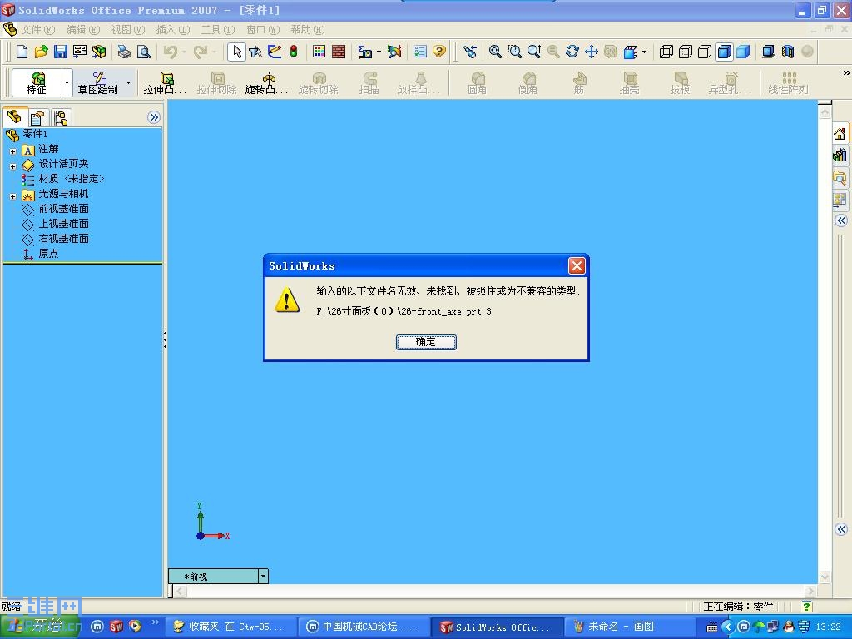Screen dimensions: 852x639
Task: Switch to Wireframe display style
Action: click(666, 52)
